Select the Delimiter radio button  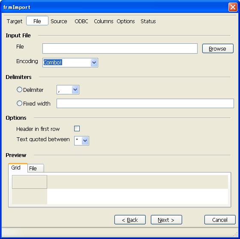19,90
